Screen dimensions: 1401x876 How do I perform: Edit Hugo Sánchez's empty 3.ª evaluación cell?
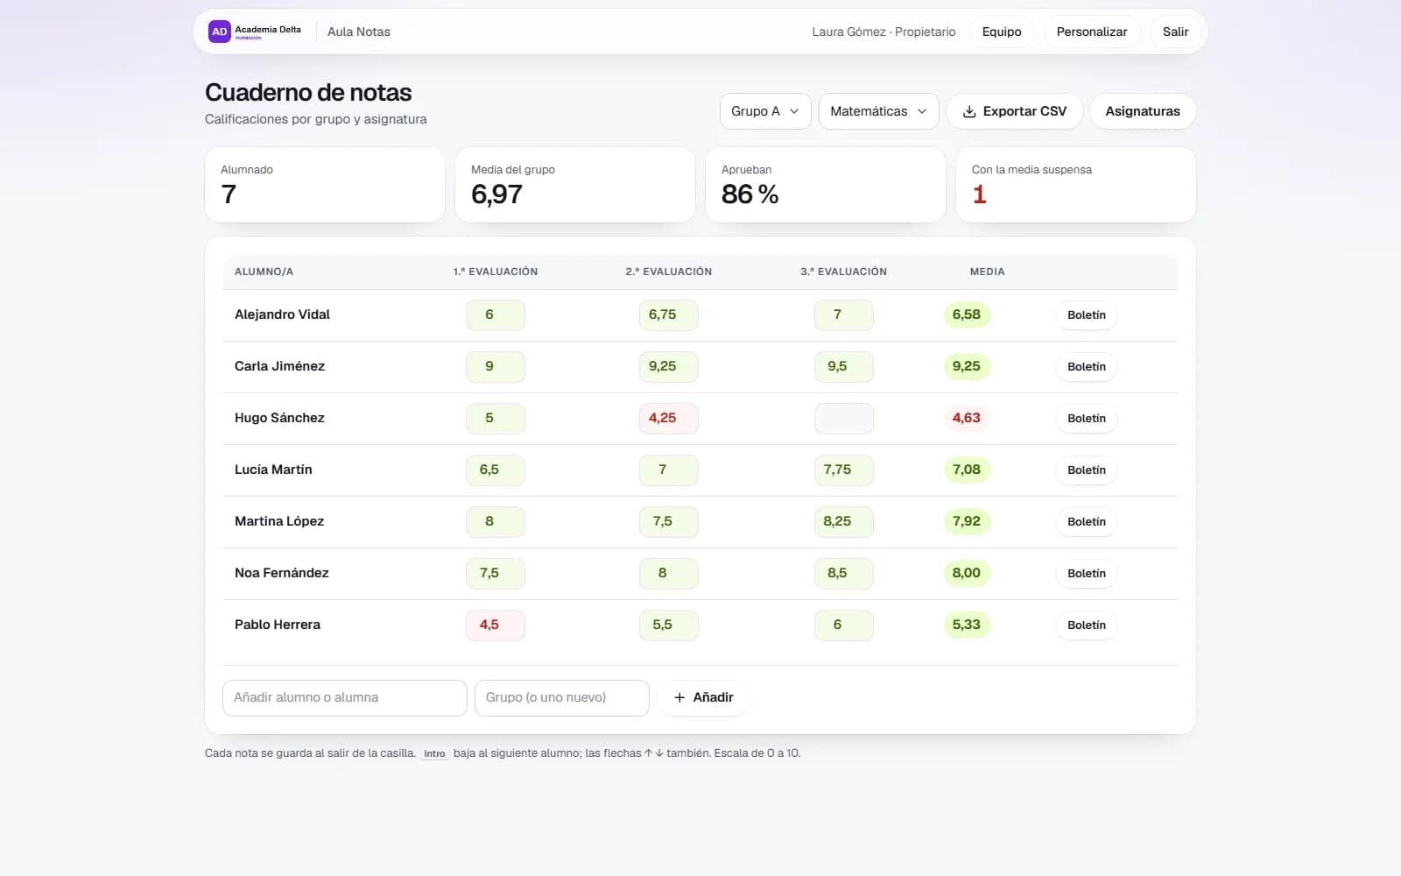click(844, 419)
